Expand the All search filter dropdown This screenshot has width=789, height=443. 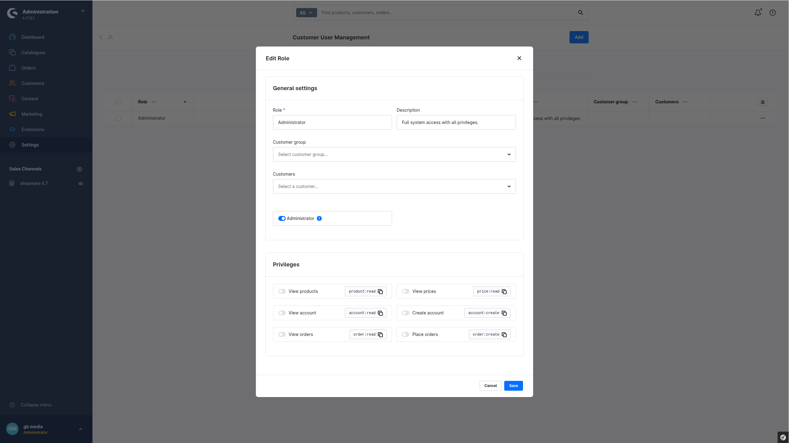(306, 13)
